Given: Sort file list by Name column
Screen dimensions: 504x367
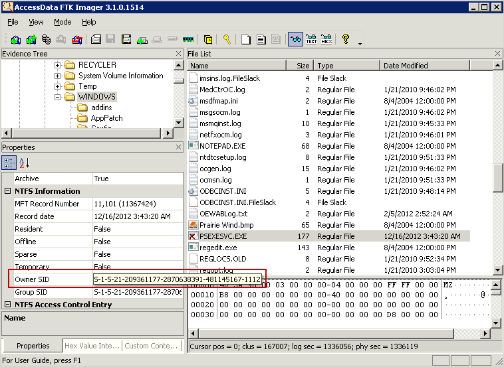Looking at the screenshot, I should [x=237, y=66].
